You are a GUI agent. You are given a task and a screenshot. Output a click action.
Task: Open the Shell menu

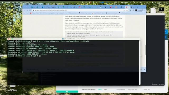[x=13, y=2]
